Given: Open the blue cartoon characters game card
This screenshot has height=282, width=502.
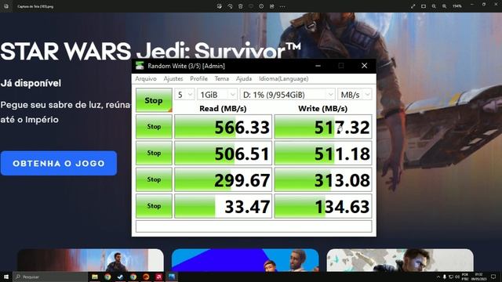Looking at the screenshot, I should (x=246, y=260).
